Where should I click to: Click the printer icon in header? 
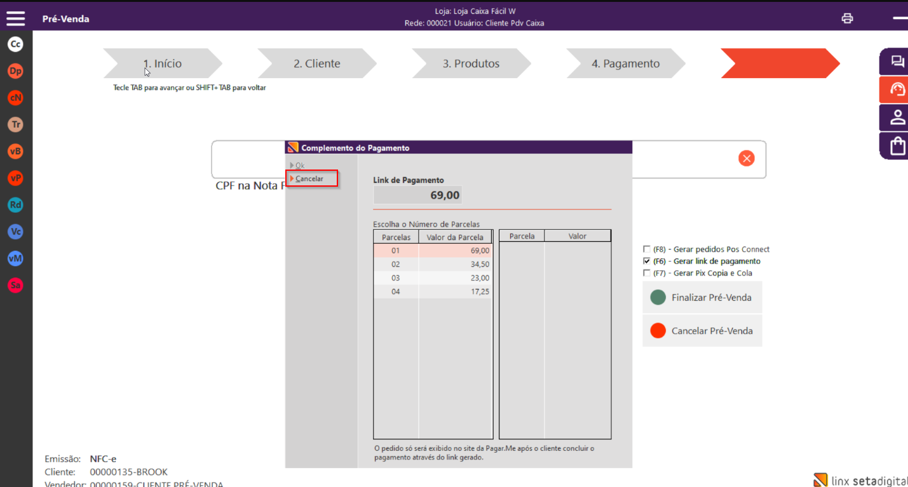[x=847, y=18]
